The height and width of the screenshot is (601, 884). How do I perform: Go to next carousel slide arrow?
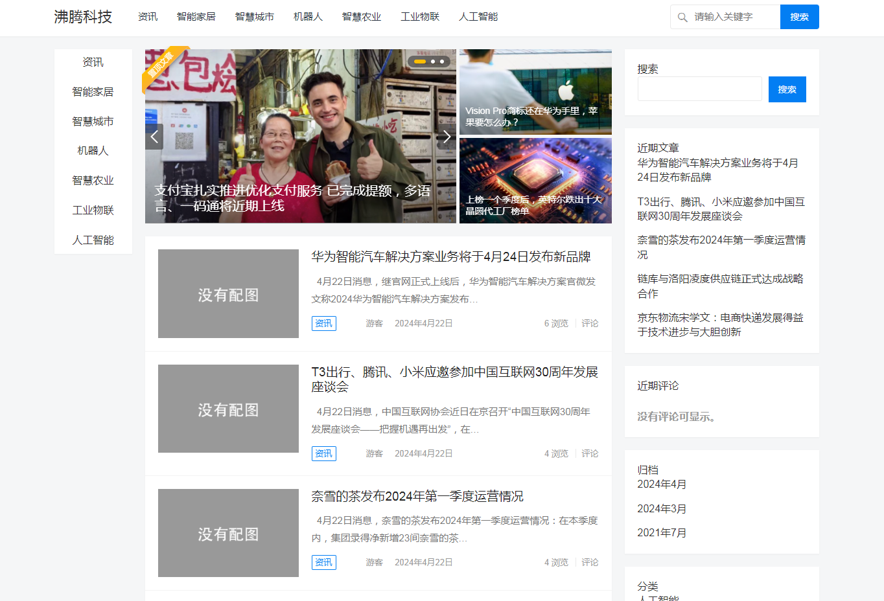click(447, 137)
